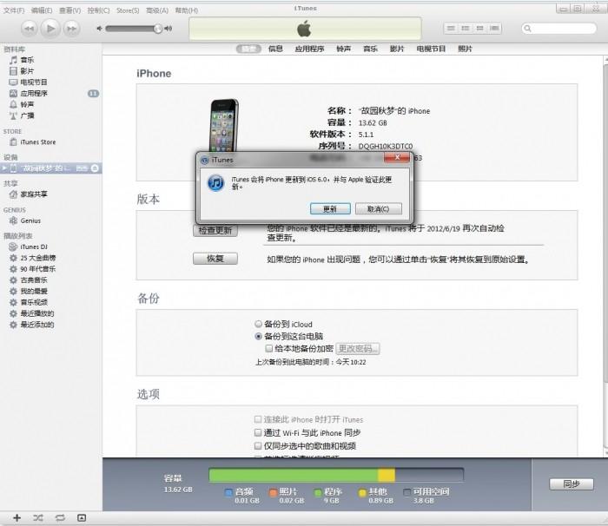Skip to the next track
Screen dimensions: 608x526
[x=74, y=29]
